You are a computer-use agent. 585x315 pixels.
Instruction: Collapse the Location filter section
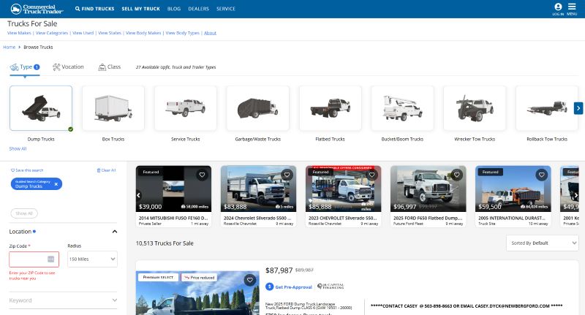tap(115, 232)
